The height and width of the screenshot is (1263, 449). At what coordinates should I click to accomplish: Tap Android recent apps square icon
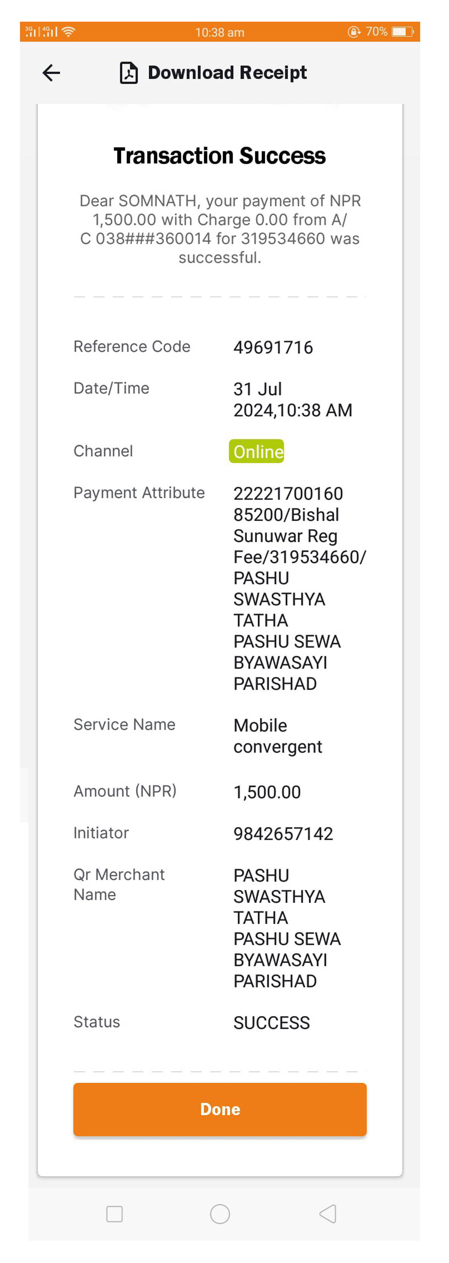point(114,1214)
